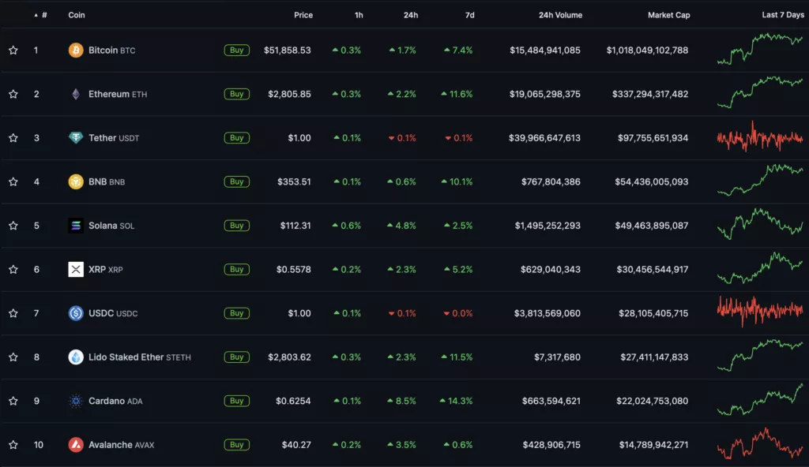Click Solana 24h change 4.8%
Screen dimensions: 809x467
pos(401,226)
